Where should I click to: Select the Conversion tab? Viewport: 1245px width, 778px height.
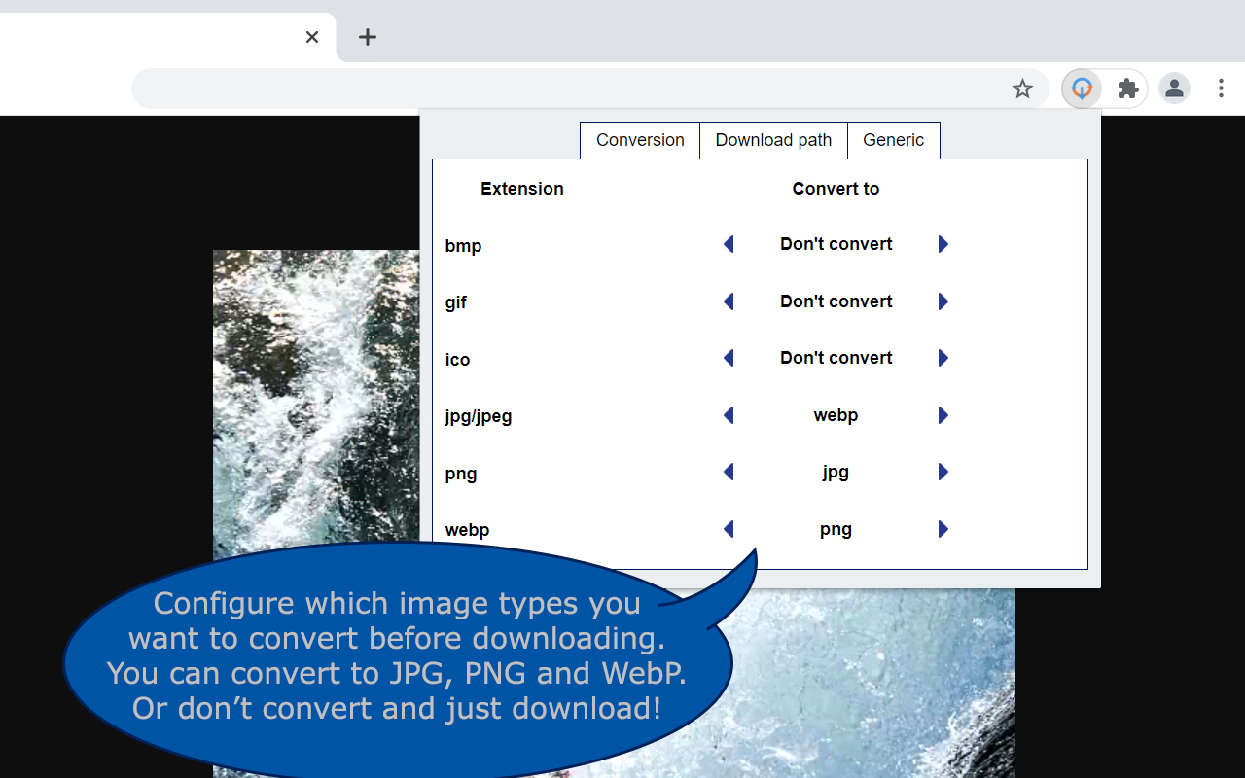click(x=639, y=140)
